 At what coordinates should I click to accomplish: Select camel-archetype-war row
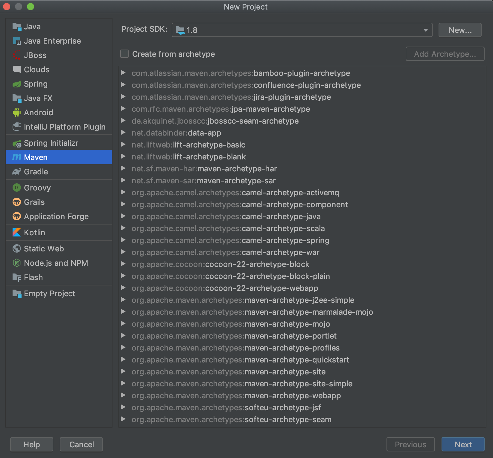(302, 252)
